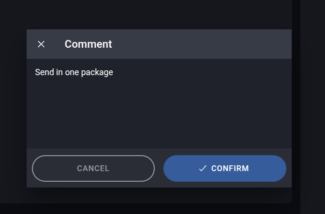The height and width of the screenshot is (214, 325).
Task: Place the cursor on the word "package"
Action: 97,72
